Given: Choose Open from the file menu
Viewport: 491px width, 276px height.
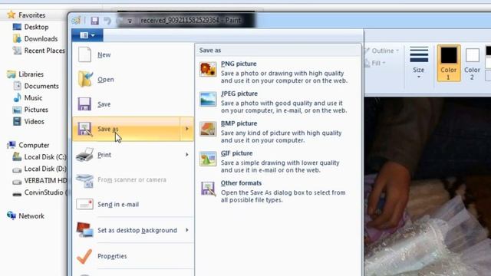Looking at the screenshot, I should pos(133,80).
